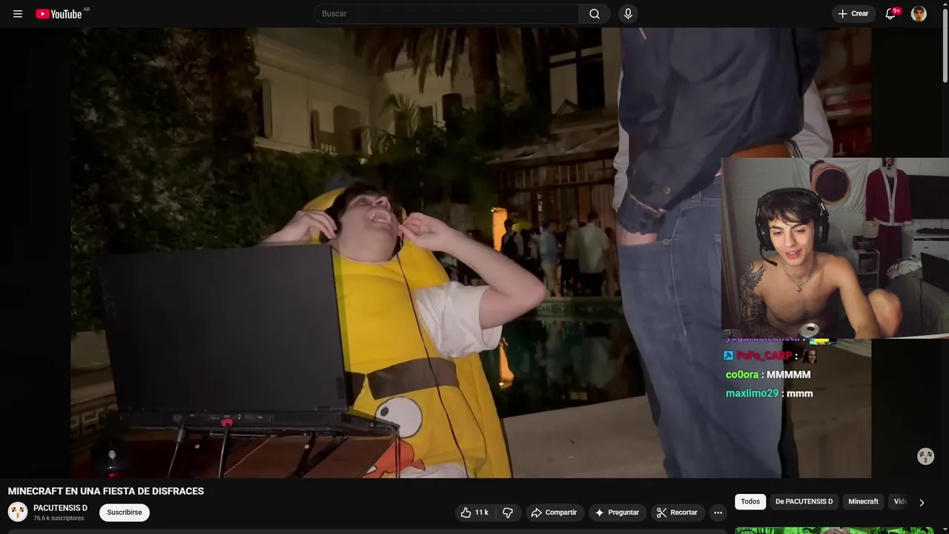The height and width of the screenshot is (534, 949).
Task: Dislike the video with thumbs-down
Action: pos(508,512)
